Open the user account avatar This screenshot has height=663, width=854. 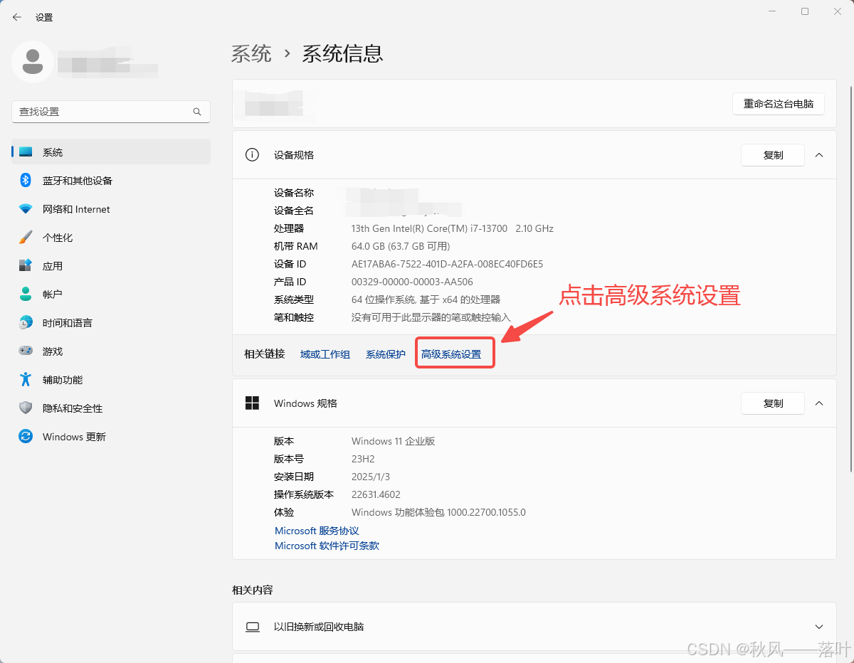[32, 62]
